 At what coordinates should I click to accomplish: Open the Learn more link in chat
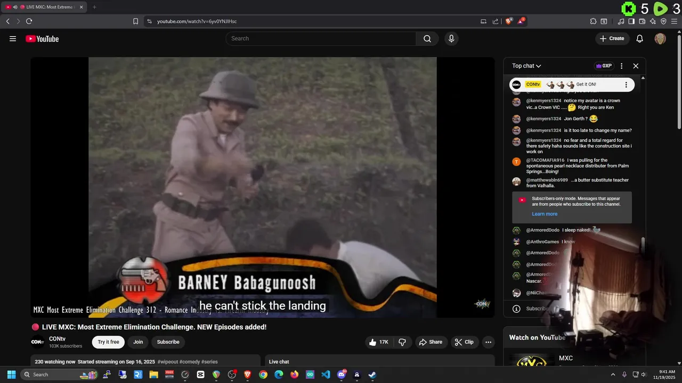click(x=545, y=214)
